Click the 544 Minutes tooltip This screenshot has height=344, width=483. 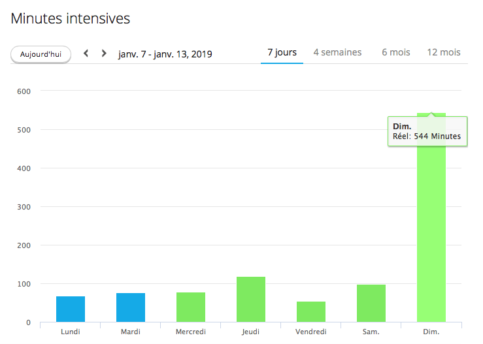coord(427,131)
